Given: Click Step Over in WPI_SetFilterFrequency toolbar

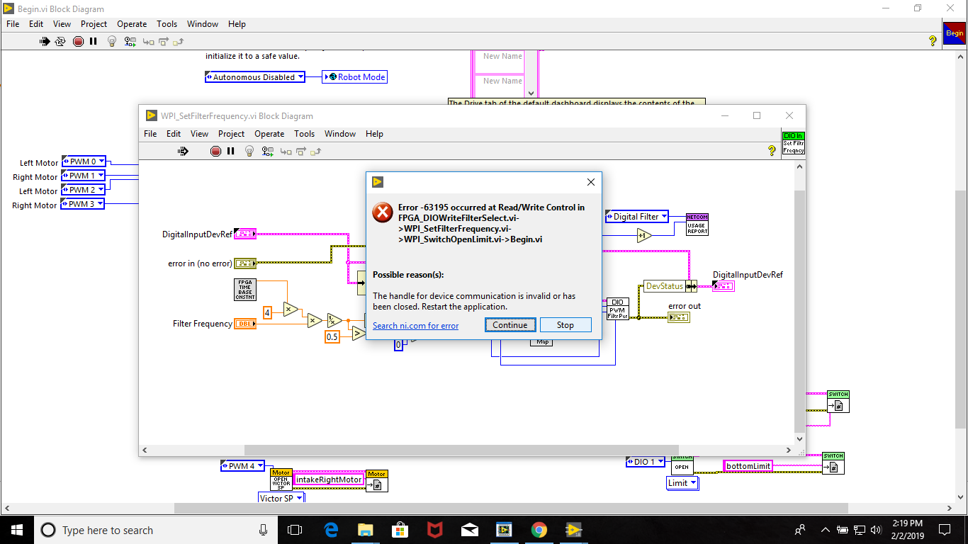Looking at the screenshot, I should pyautogui.click(x=301, y=152).
